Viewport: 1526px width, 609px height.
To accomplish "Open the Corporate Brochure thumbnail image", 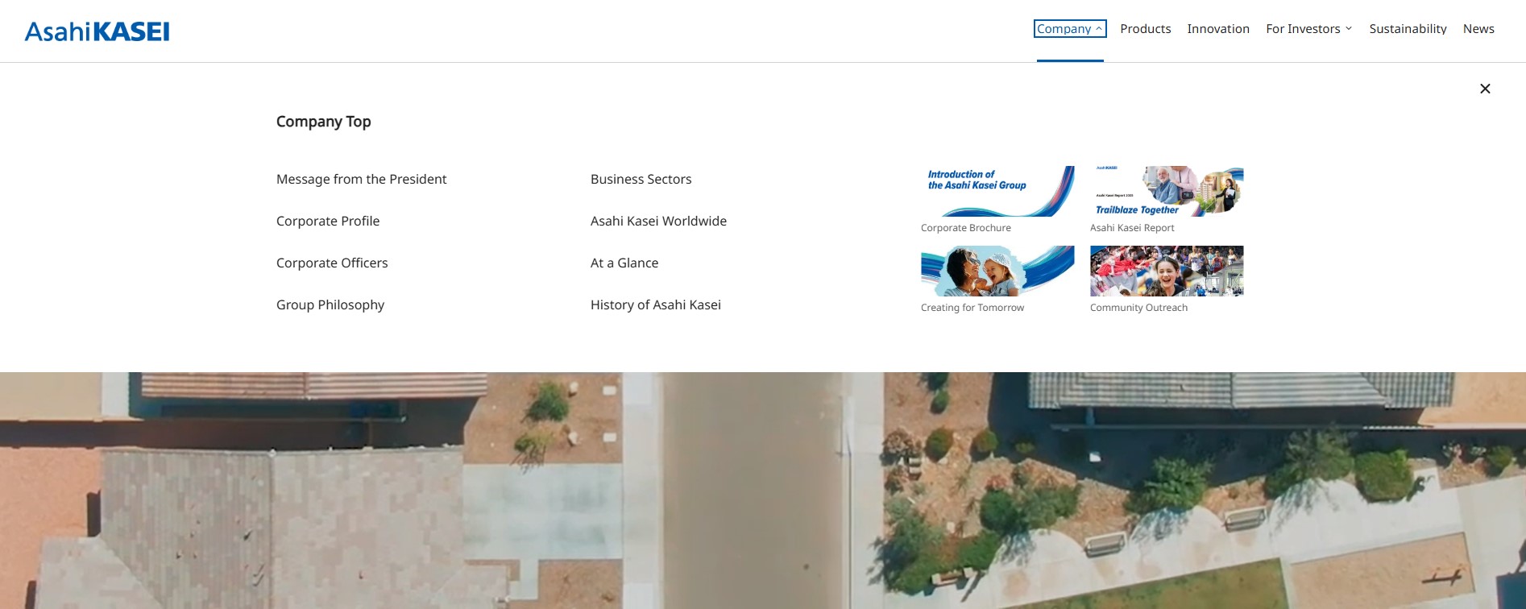I will 997,191.
